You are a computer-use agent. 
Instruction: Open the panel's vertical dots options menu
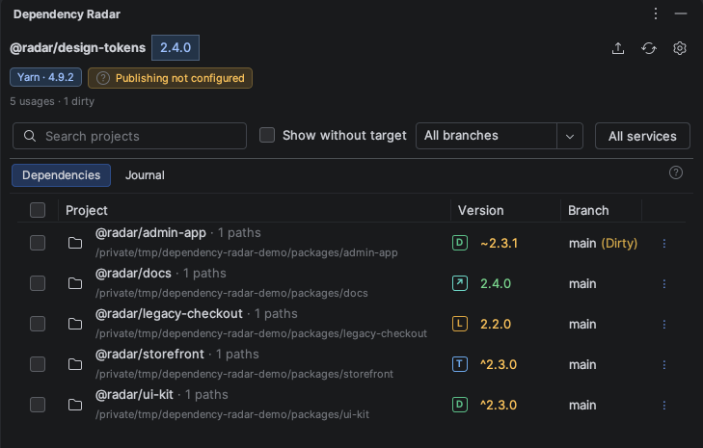656,13
